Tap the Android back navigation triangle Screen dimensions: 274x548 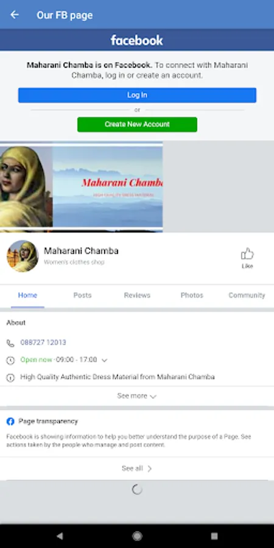60,536
